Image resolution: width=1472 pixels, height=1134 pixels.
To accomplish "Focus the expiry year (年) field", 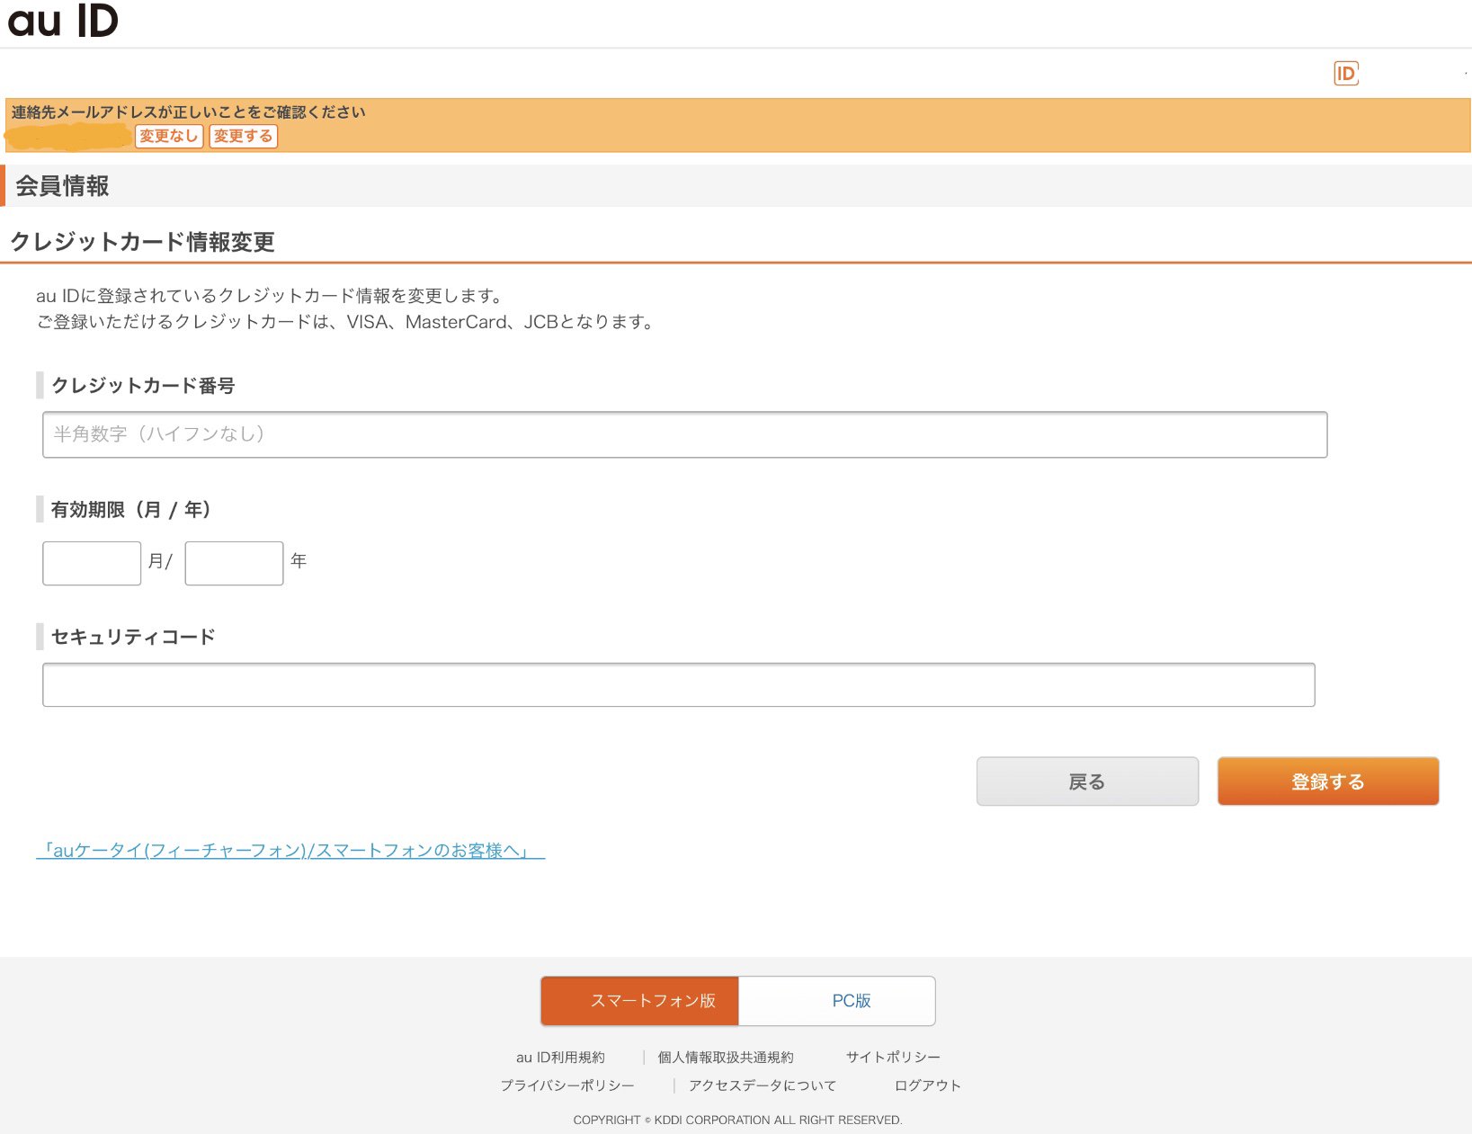I will point(234,563).
